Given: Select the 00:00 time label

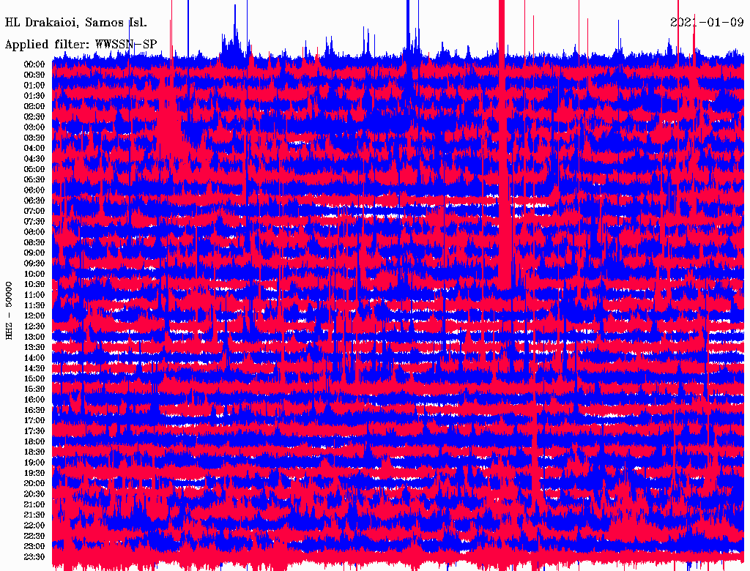Looking at the screenshot, I should pyautogui.click(x=34, y=64).
